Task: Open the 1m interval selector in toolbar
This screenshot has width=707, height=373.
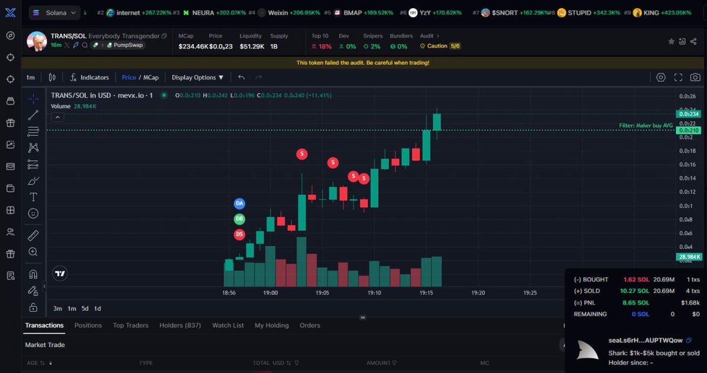Action: [x=30, y=77]
